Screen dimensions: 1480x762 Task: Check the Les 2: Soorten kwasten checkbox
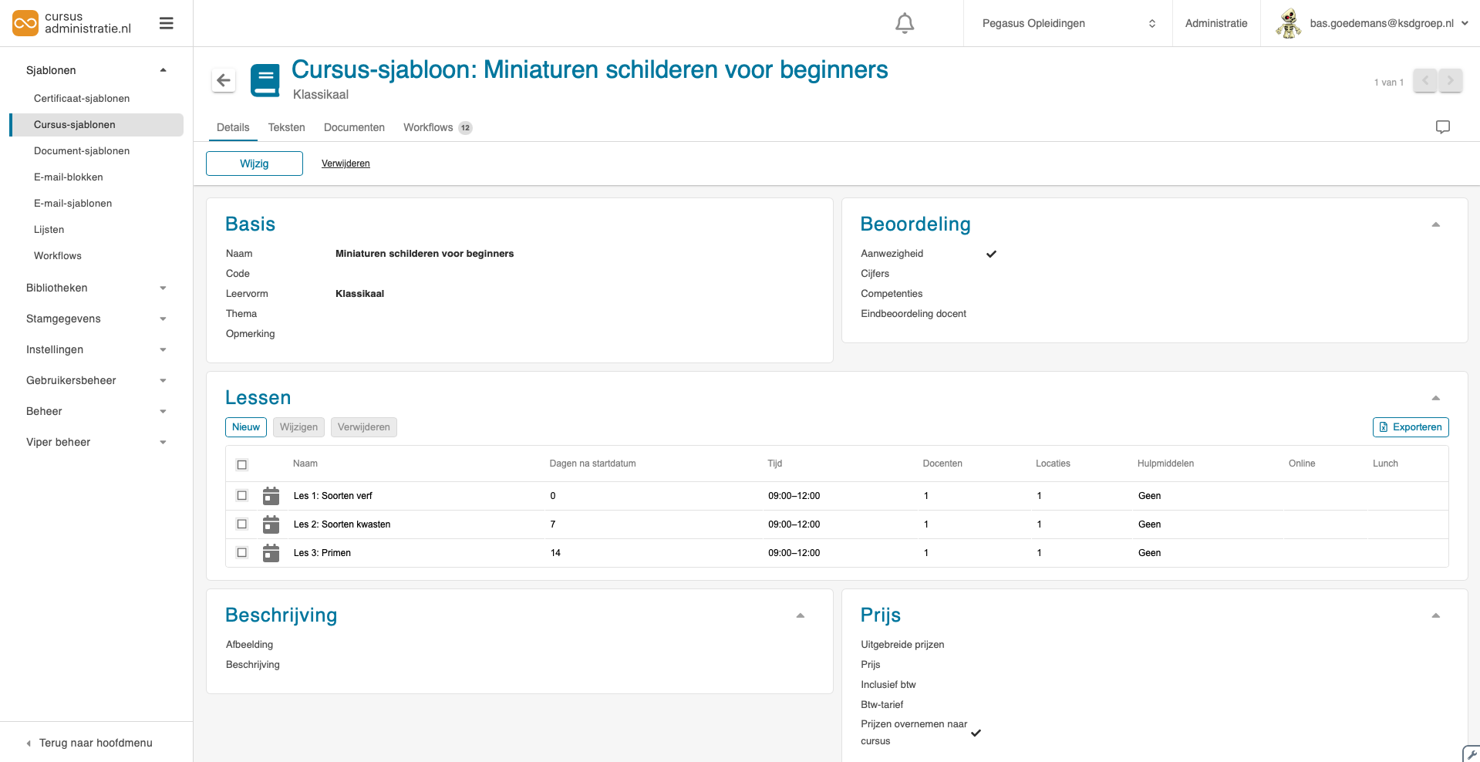(x=242, y=524)
